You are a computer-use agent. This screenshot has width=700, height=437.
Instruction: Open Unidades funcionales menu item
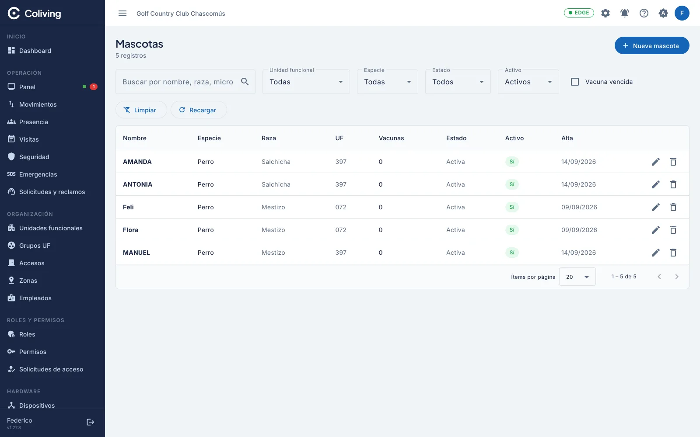coord(52,228)
